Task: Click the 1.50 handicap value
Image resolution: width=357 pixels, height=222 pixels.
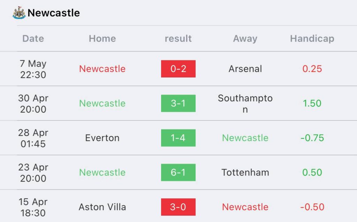Action: coord(312,103)
